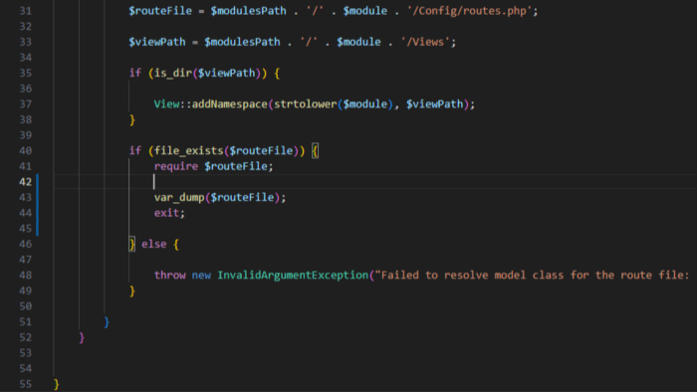
Task: Click line number 46 in the gutter
Action: tap(25, 244)
